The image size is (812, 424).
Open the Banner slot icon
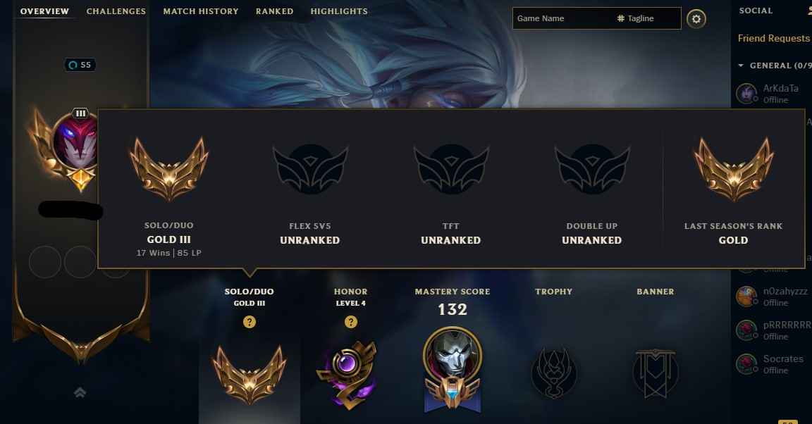point(655,373)
